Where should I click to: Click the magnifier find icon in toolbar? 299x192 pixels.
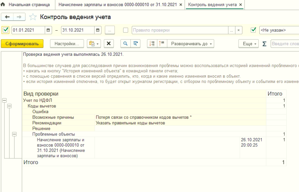click(125, 44)
